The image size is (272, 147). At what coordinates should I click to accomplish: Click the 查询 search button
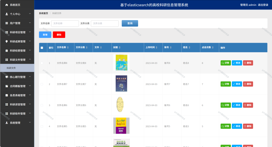click(x=130, y=23)
